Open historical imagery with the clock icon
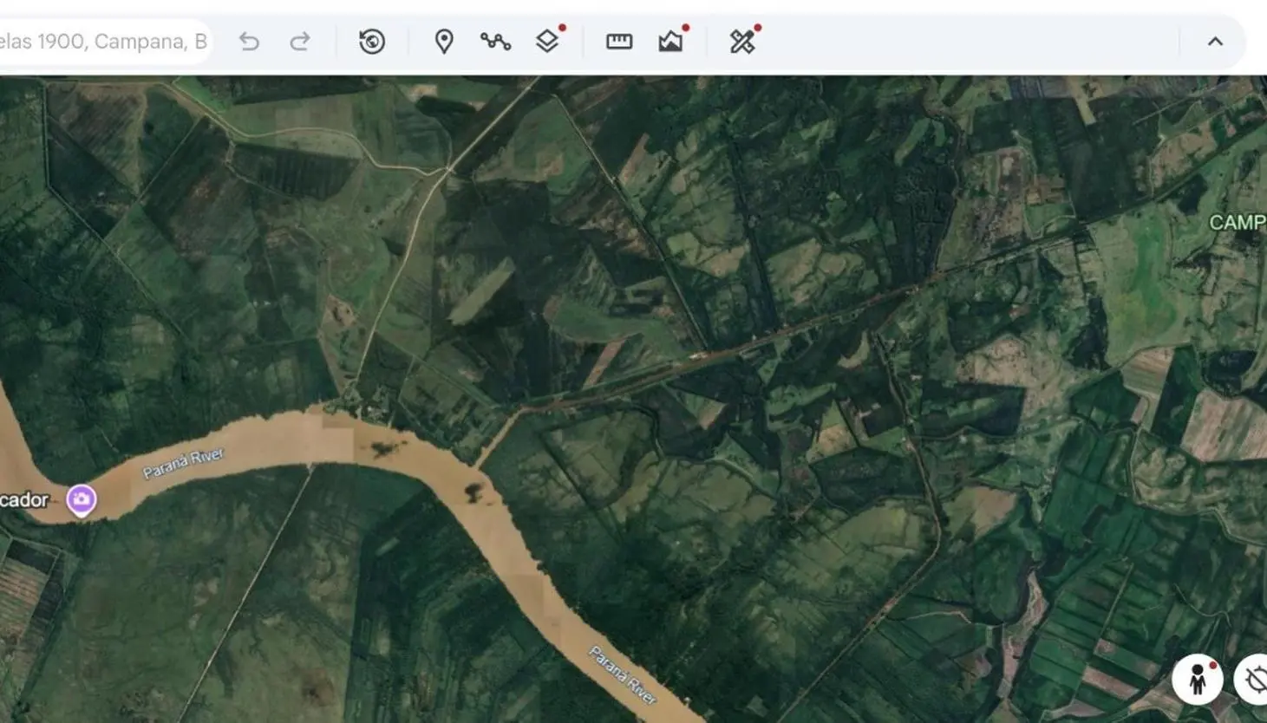Viewport: 1267px width, 723px height. pyautogui.click(x=372, y=42)
